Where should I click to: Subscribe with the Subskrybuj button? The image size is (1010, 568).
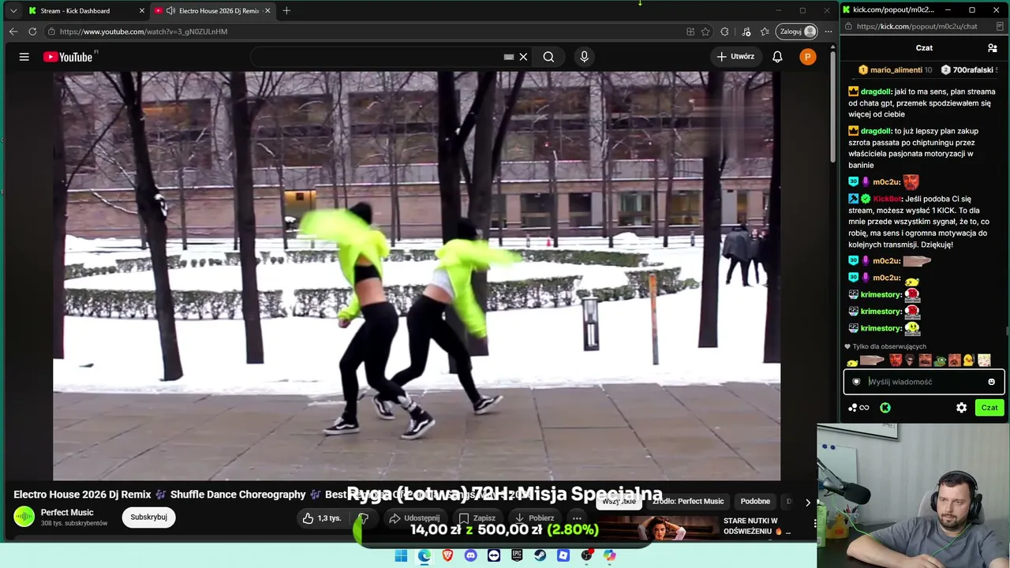point(148,518)
